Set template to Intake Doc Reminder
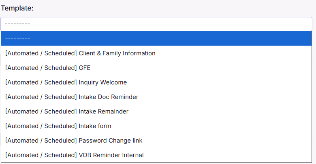 (x=72, y=97)
